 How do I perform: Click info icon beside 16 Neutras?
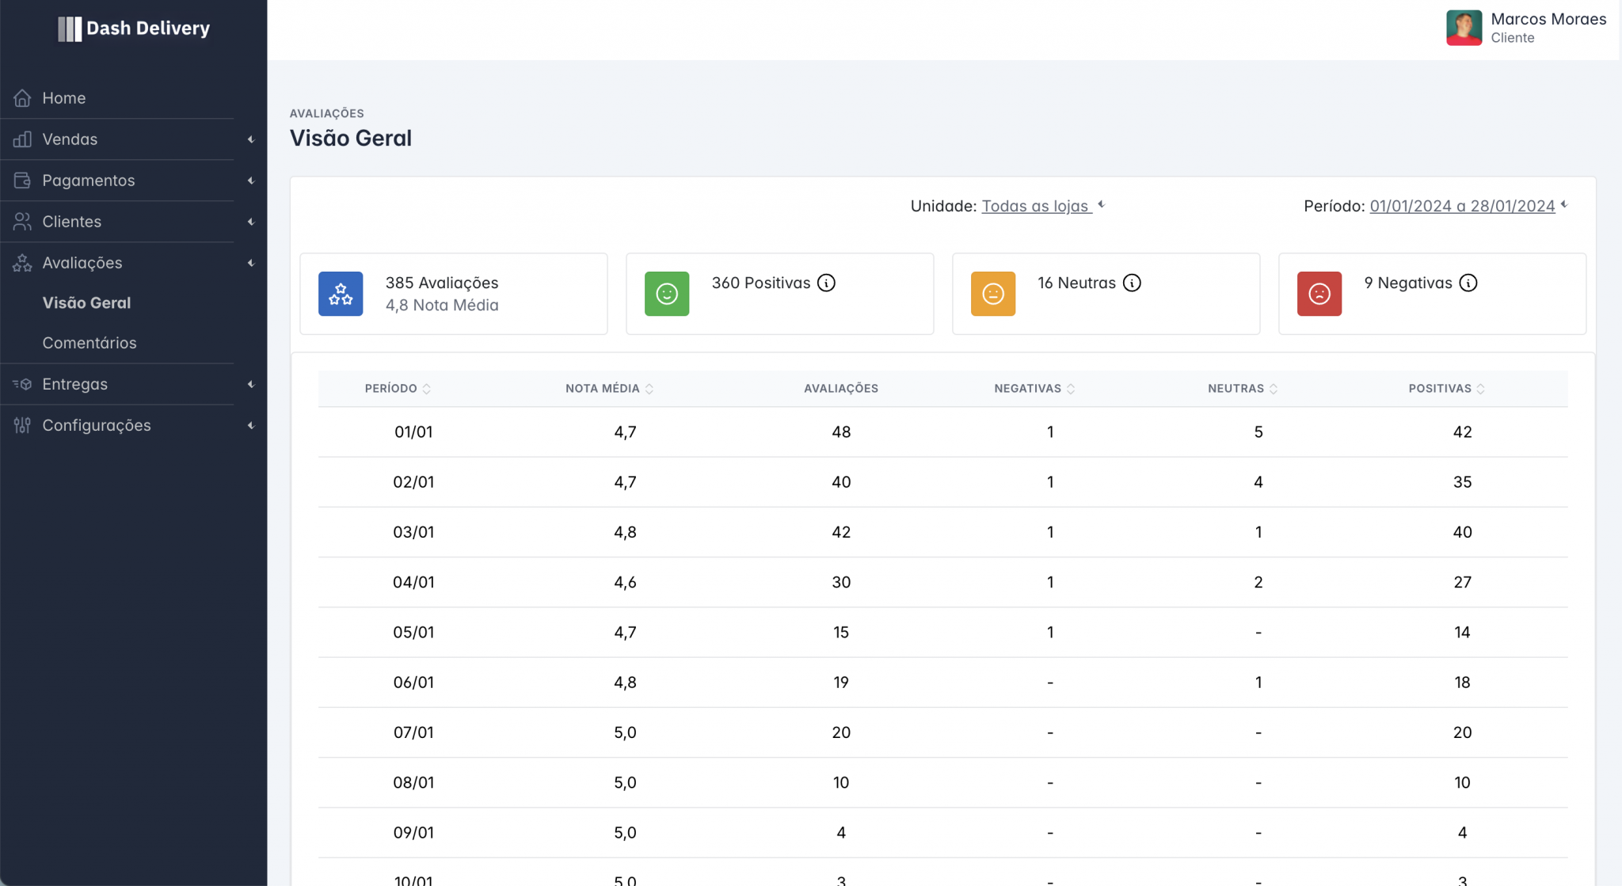(x=1132, y=283)
